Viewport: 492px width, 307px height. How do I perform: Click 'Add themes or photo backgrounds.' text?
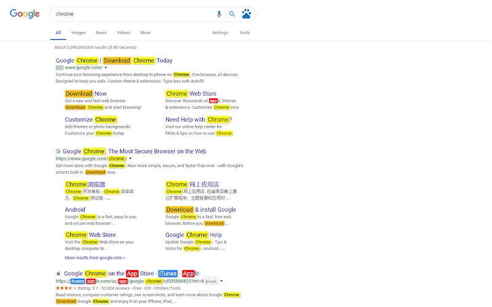[x=98, y=127]
